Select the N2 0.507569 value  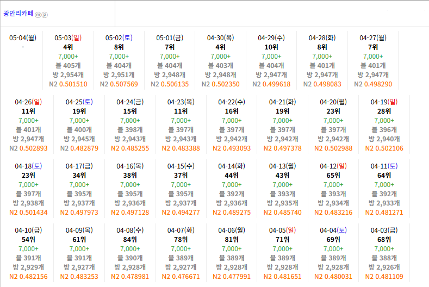119,84
